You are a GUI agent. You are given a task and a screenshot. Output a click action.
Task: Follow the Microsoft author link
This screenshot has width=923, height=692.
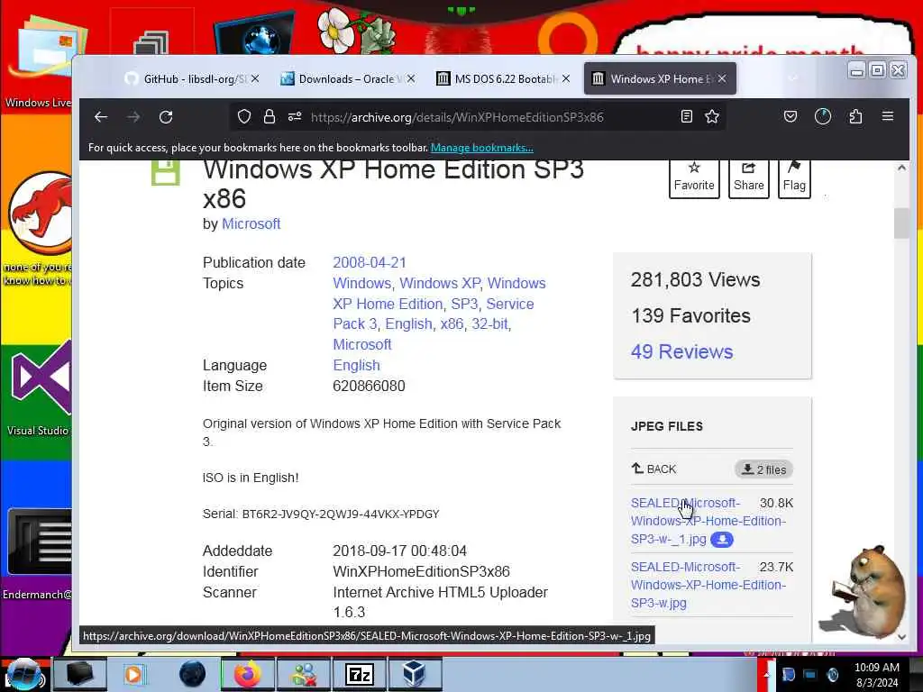251,223
